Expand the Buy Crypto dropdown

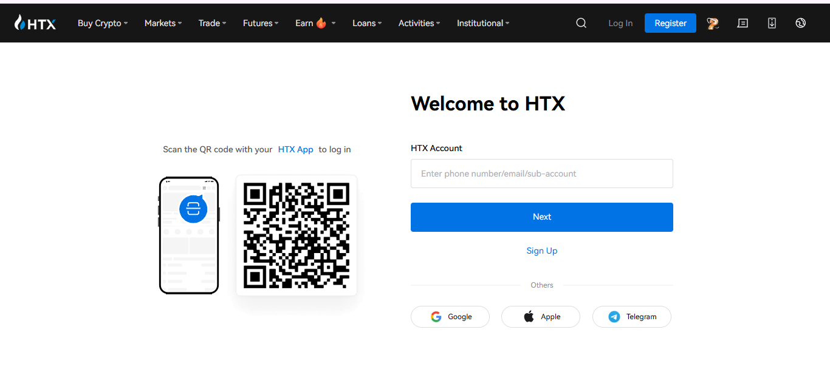(x=102, y=23)
